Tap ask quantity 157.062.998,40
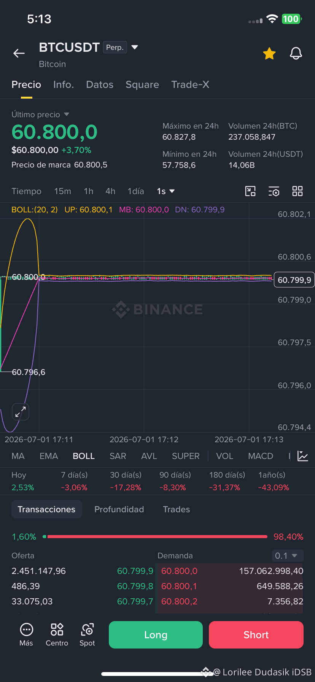The height and width of the screenshot is (682, 315). (x=271, y=571)
